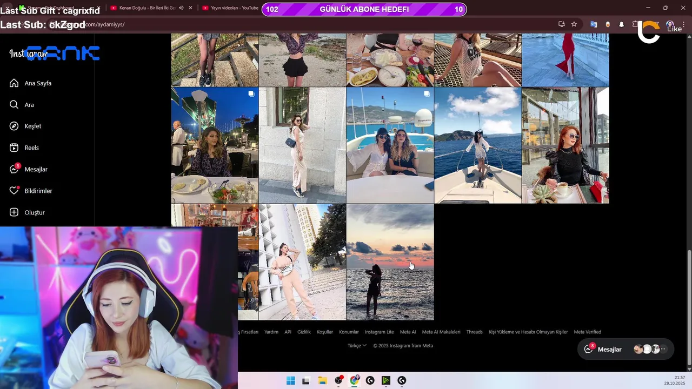Open sunset beach silhouette post

point(390,262)
